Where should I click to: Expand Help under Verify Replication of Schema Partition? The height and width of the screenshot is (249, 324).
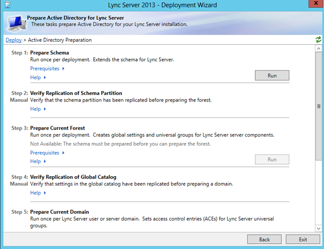click(38, 109)
